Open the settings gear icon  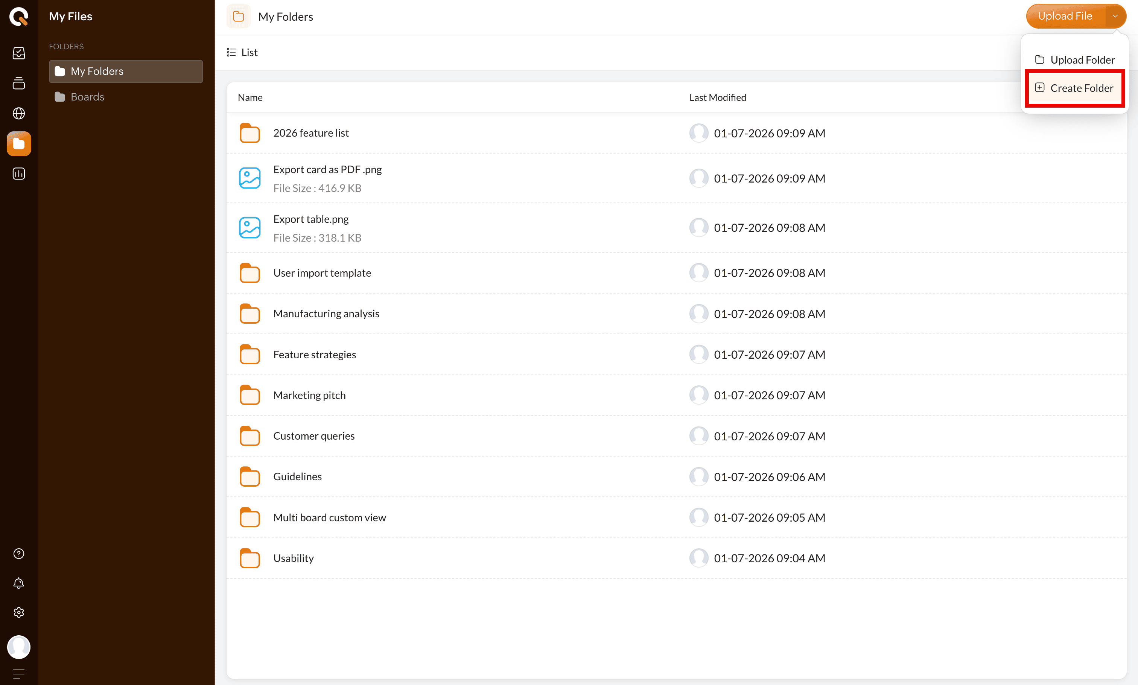[18, 612]
